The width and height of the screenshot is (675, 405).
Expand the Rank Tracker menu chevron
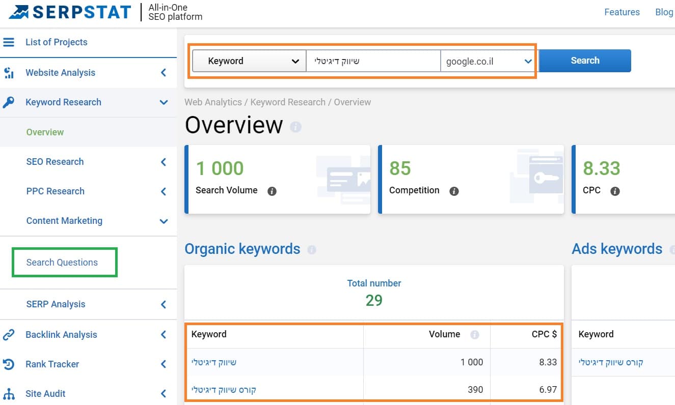point(164,364)
